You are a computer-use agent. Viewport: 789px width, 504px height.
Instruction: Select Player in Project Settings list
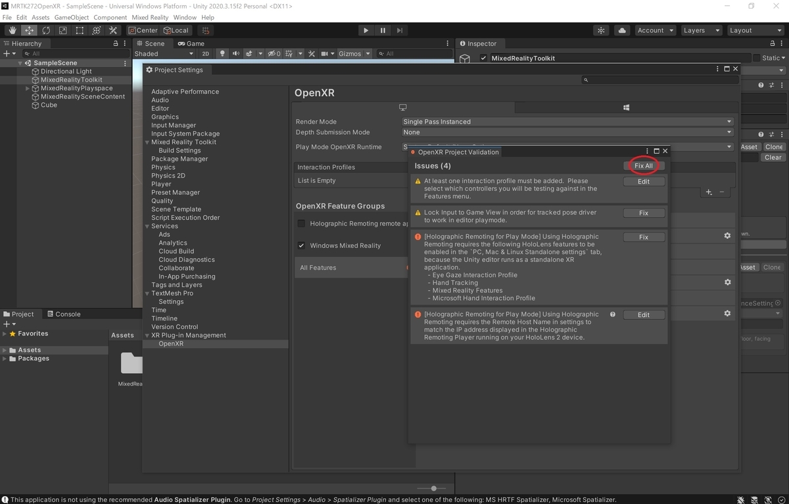(161, 184)
